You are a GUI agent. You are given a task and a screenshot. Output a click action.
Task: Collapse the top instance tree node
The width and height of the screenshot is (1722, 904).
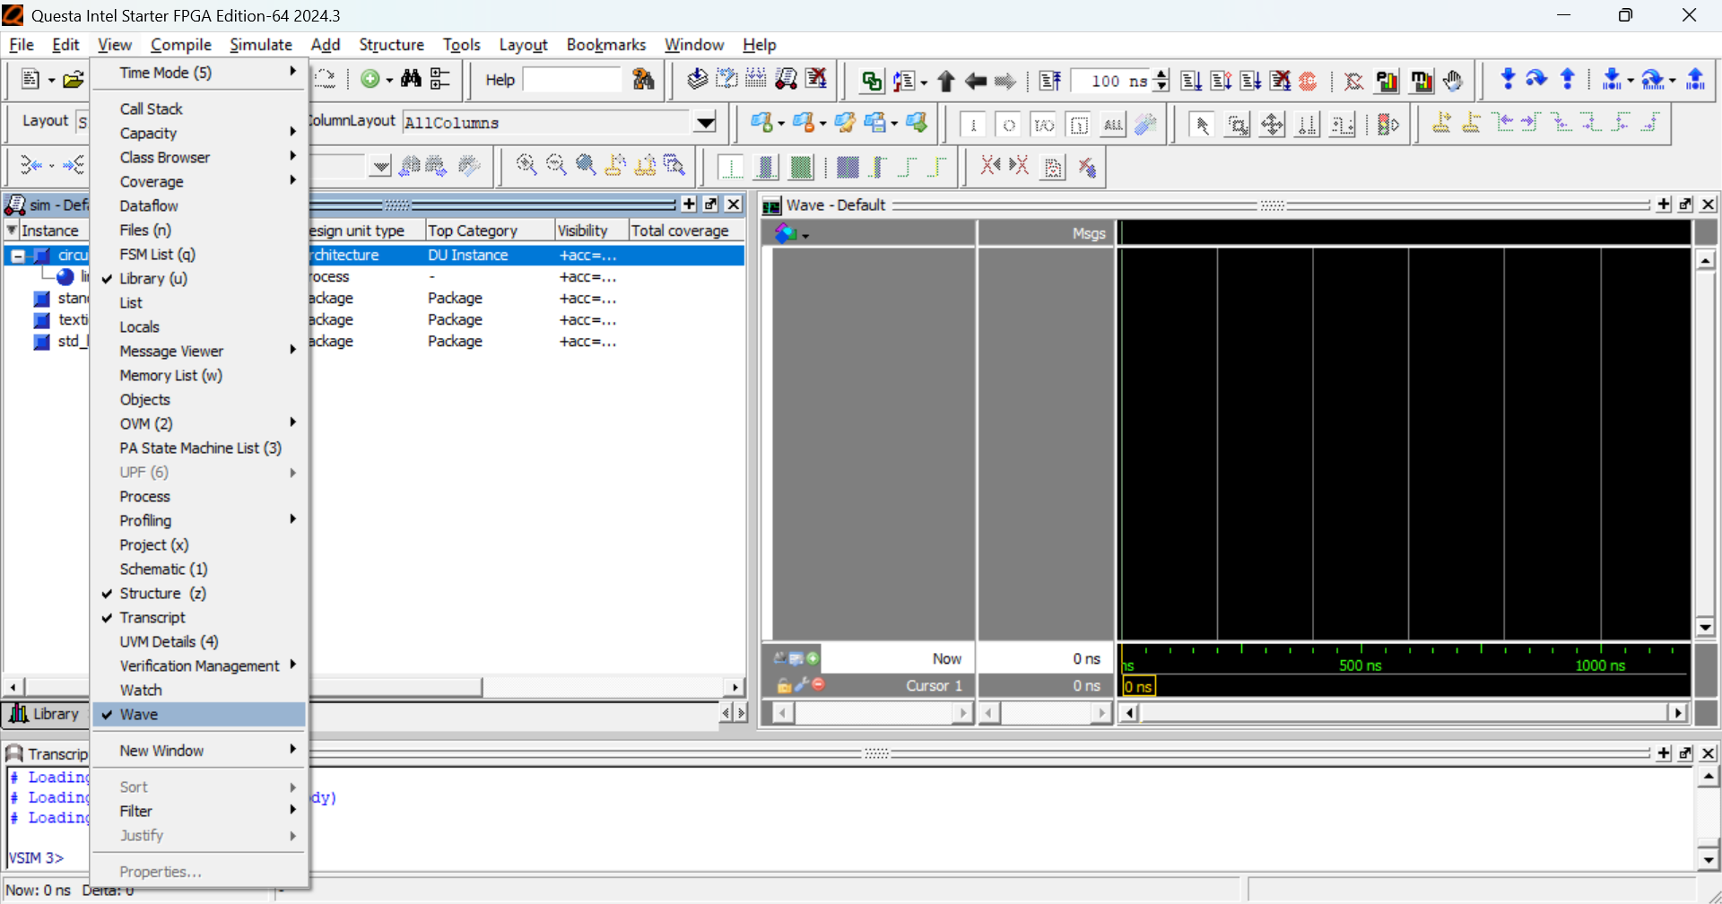coord(17,256)
